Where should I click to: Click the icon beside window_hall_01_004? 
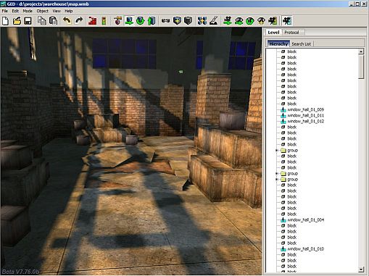(283, 220)
